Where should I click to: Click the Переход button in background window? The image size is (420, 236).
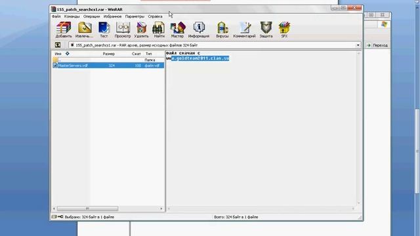(x=378, y=45)
